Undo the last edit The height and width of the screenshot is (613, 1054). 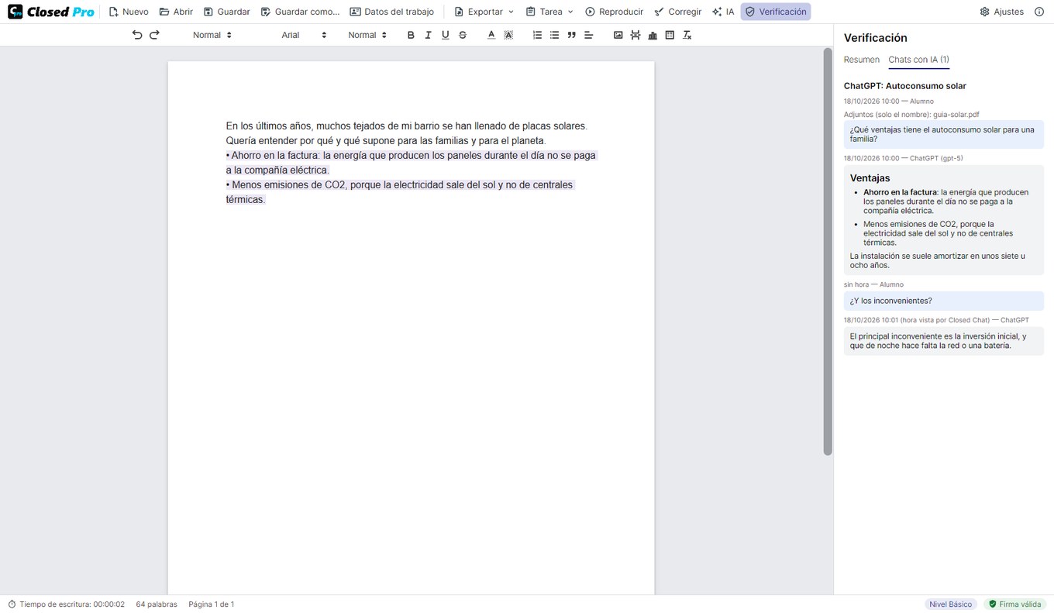point(137,35)
